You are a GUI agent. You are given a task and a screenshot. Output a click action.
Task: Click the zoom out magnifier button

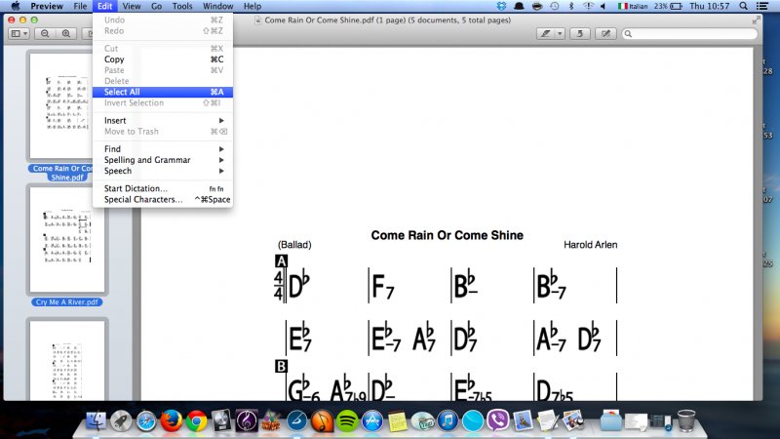[x=46, y=33]
